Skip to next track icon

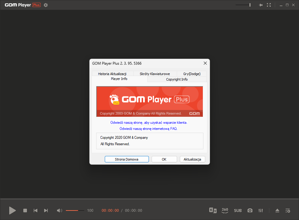[46, 211]
